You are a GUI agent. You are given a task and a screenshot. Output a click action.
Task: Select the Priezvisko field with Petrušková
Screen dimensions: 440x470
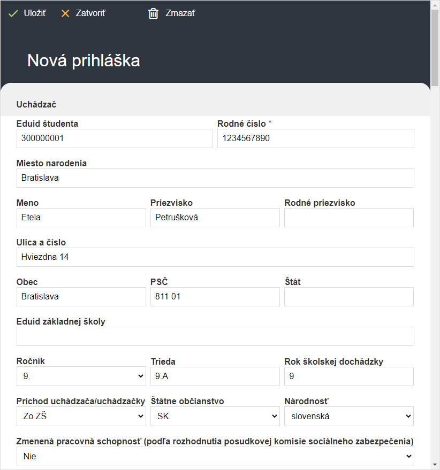[215, 218]
